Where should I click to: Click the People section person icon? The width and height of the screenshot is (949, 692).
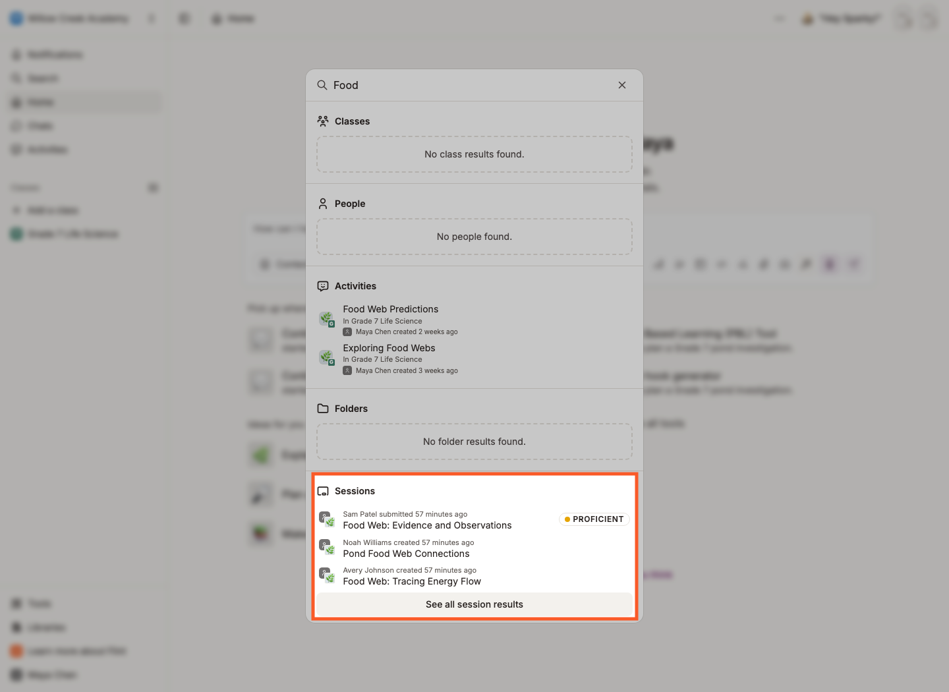tap(323, 204)
